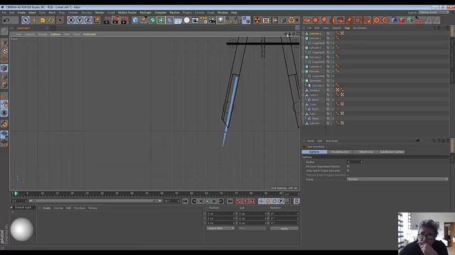Switch to Model mode icon

(4, 42)
